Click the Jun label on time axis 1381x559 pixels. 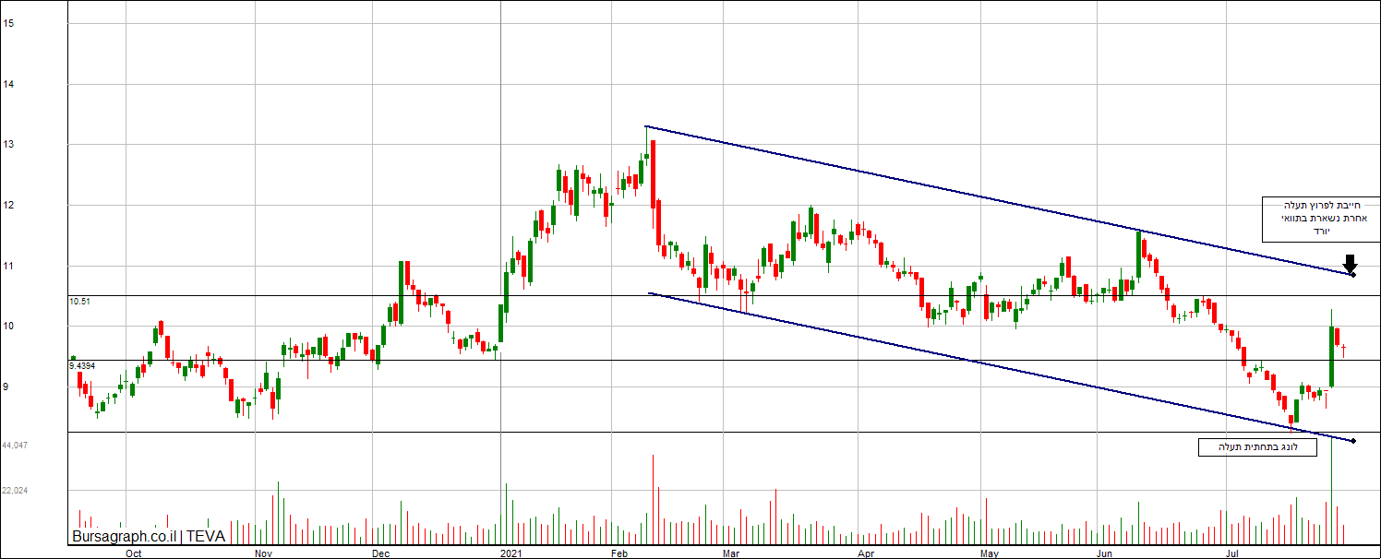click(1105, 554)
